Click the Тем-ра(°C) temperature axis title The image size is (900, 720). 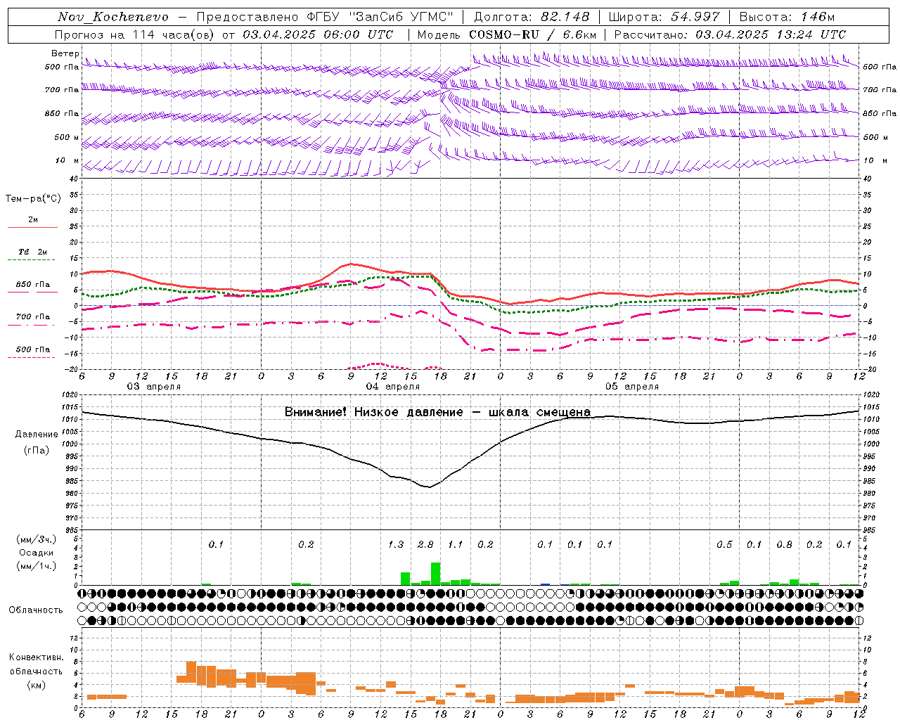[x=33, y=199]
